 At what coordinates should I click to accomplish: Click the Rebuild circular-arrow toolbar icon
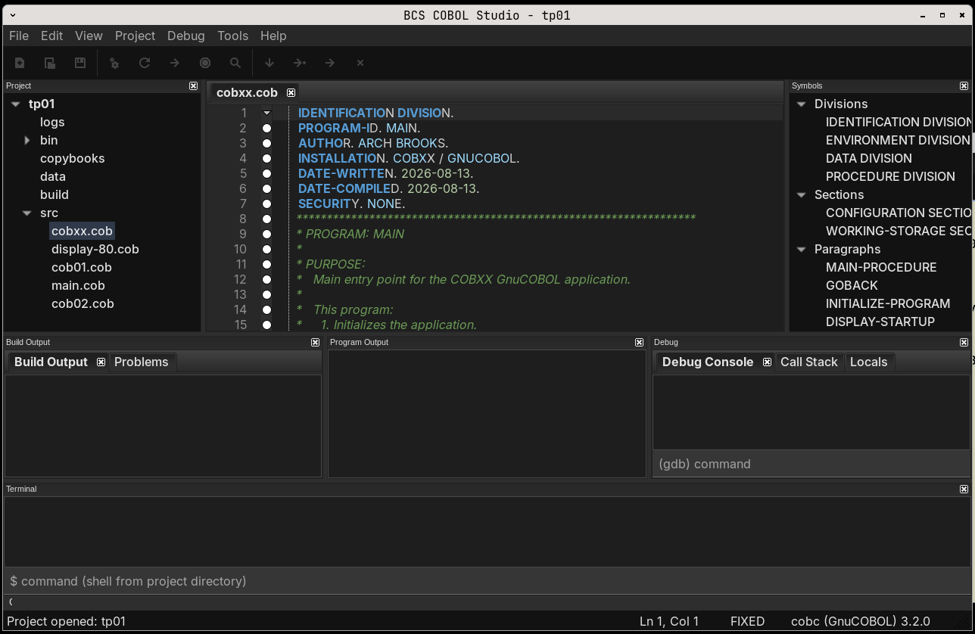click(145, 63)
